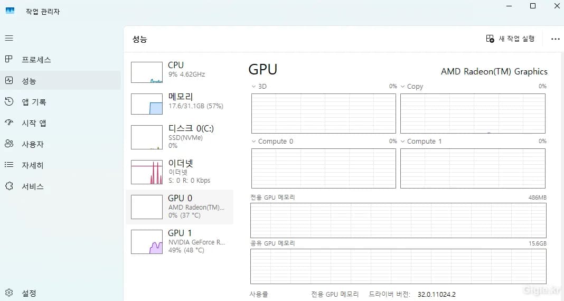Click the 9% 4.62GHz CPU text
564x301 pixels.
(187, 74)
